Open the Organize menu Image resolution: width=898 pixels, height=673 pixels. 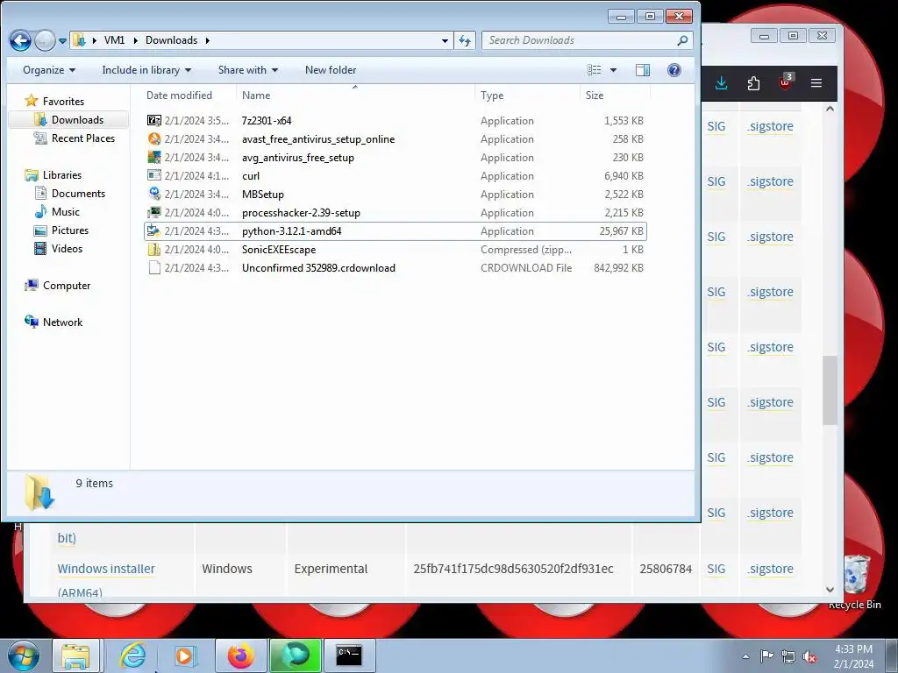49,70
